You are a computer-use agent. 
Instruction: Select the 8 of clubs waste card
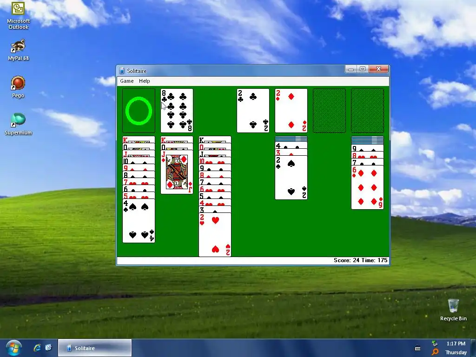[177, 111]
